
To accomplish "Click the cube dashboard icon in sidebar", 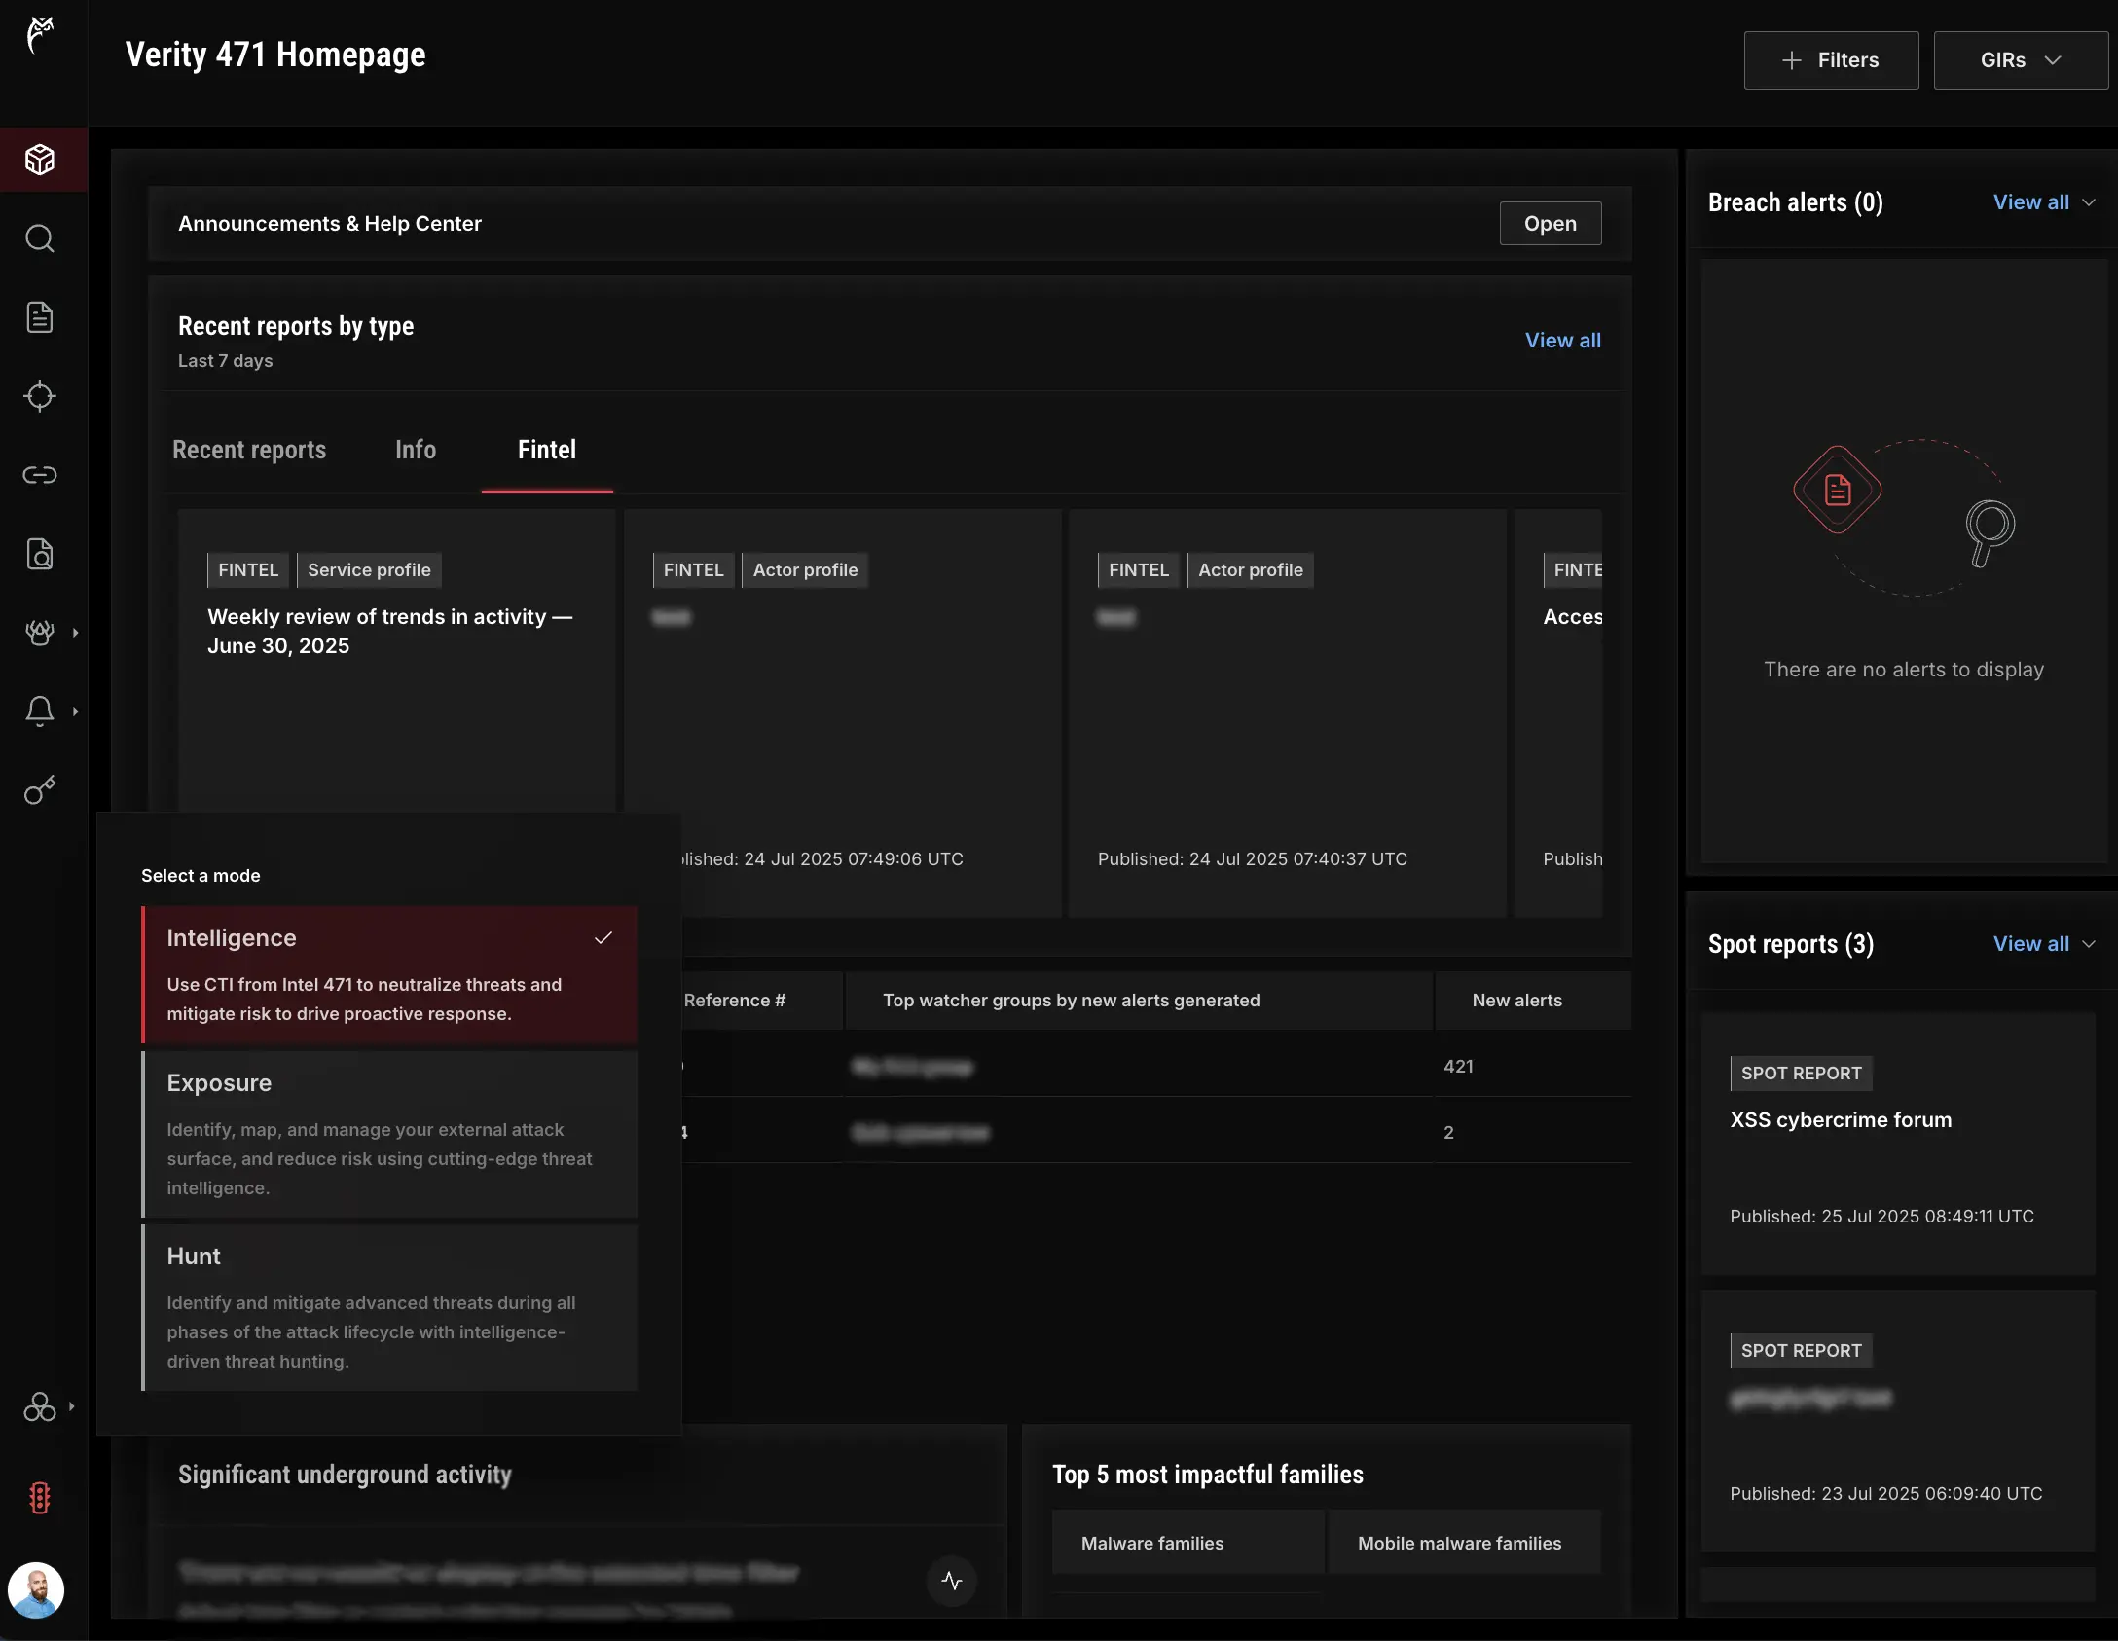I will click(x=40, y=160).
